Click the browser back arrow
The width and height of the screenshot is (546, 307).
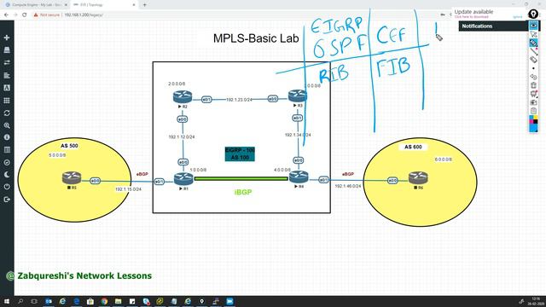point(6,14)
